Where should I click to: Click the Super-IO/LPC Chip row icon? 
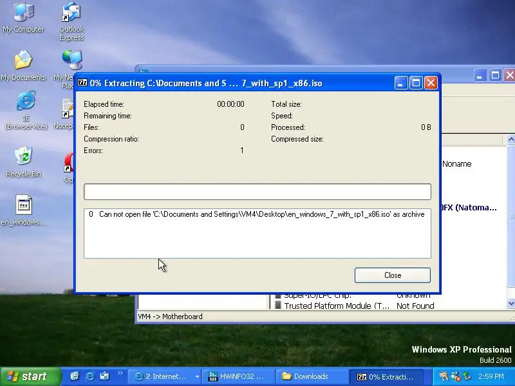[278, 296]
